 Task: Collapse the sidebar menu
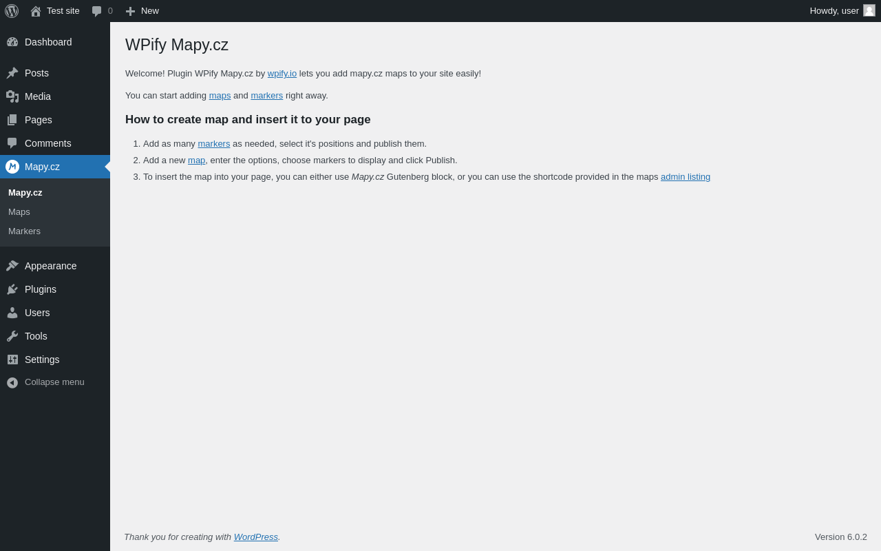click(55, 382)
